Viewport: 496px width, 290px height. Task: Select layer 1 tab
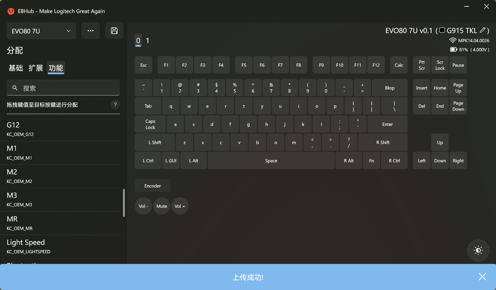point(147,41)
